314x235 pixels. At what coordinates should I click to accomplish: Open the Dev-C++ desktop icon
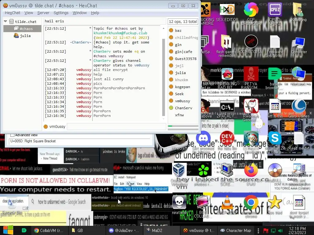pos(227,141)
